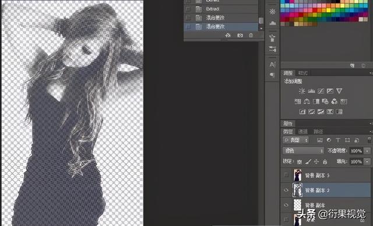Filter layers by shape layers icon
The width and height of the screenshot is (373, 226).
(347, 140)
